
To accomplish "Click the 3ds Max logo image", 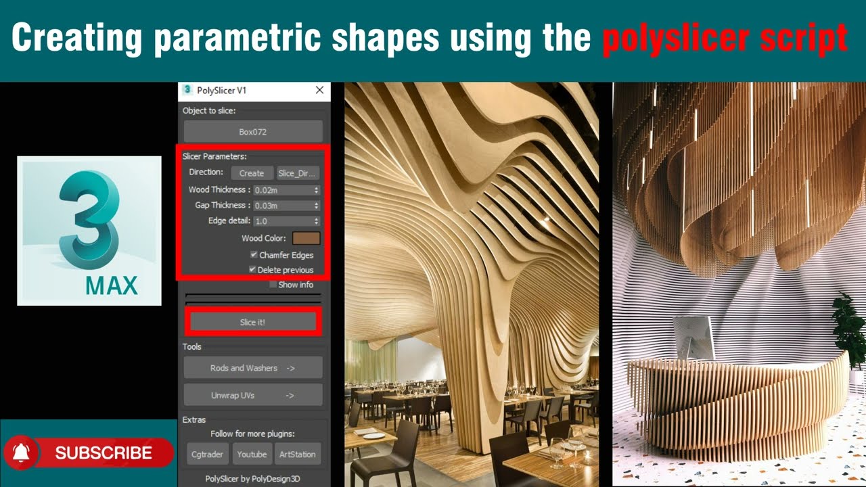I will [89, 231].
